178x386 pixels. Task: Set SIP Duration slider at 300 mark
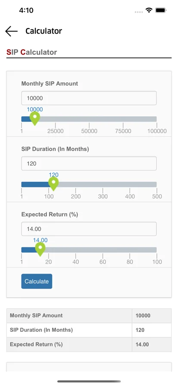(103, 184)
